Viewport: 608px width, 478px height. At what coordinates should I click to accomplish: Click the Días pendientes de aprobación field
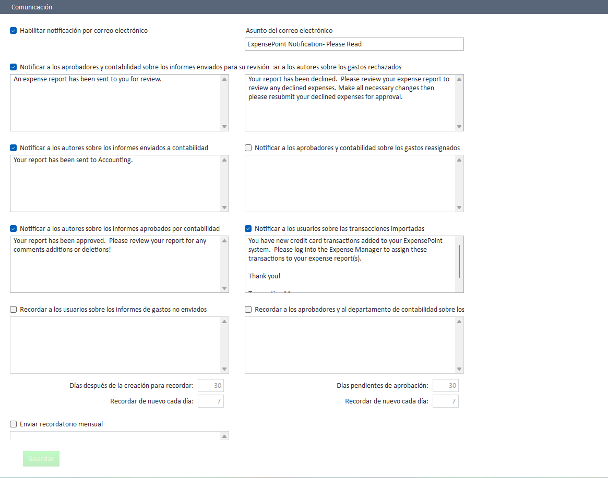coord(446,386)
